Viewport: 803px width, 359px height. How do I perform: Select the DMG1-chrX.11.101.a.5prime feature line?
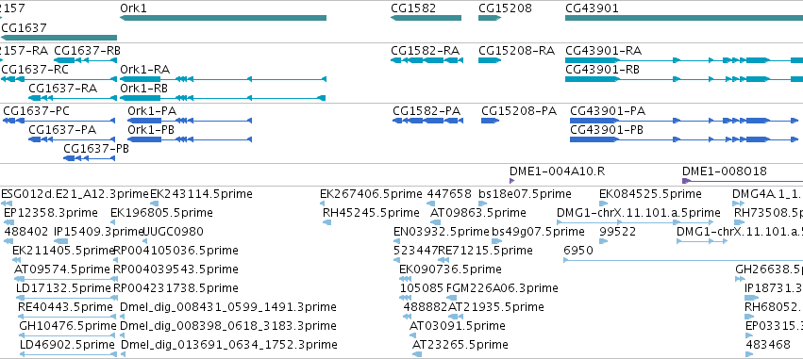[x=635, y=222]
